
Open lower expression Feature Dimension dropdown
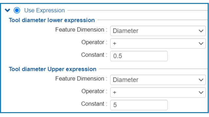coord(158,31)
